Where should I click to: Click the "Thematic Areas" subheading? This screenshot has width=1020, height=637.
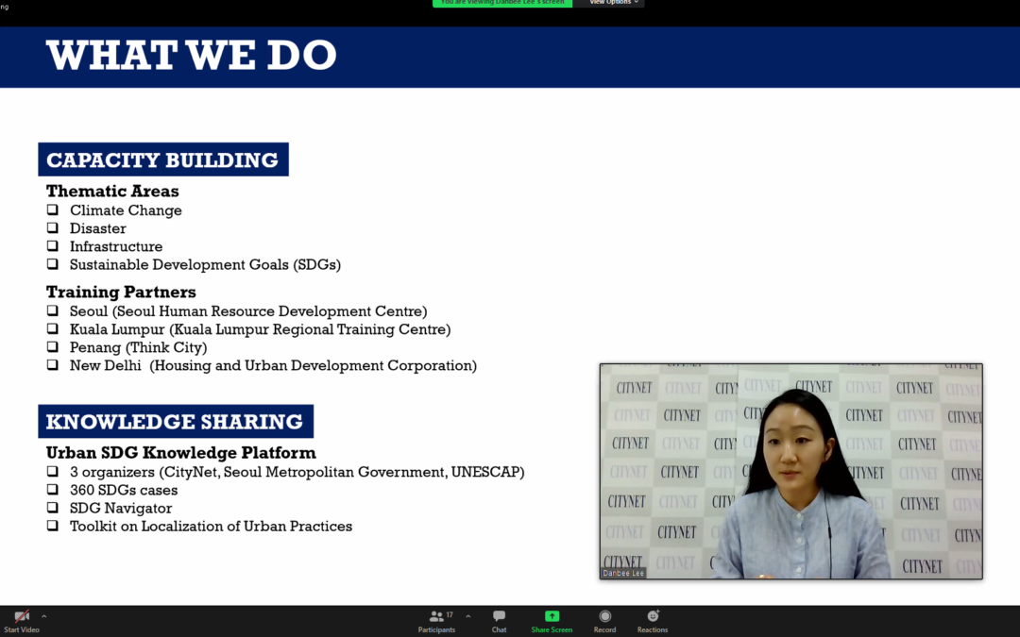(112, 191)
